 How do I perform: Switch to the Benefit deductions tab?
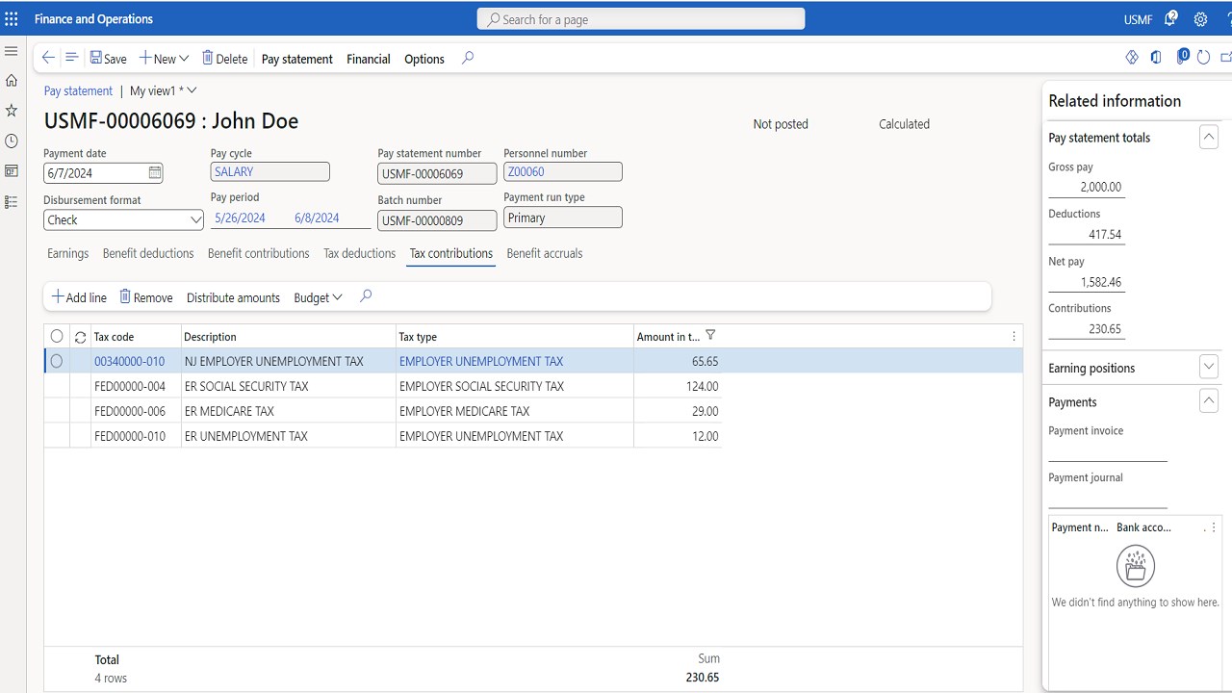pyautogui.click(x=148, y=254)
